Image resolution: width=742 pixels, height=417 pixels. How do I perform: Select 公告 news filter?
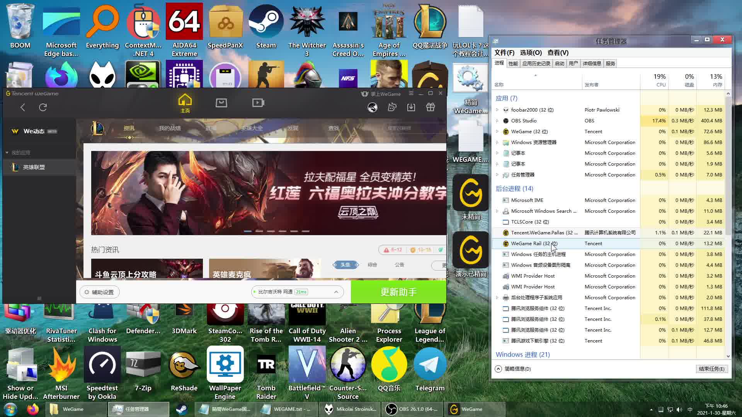tap(400, 265)
